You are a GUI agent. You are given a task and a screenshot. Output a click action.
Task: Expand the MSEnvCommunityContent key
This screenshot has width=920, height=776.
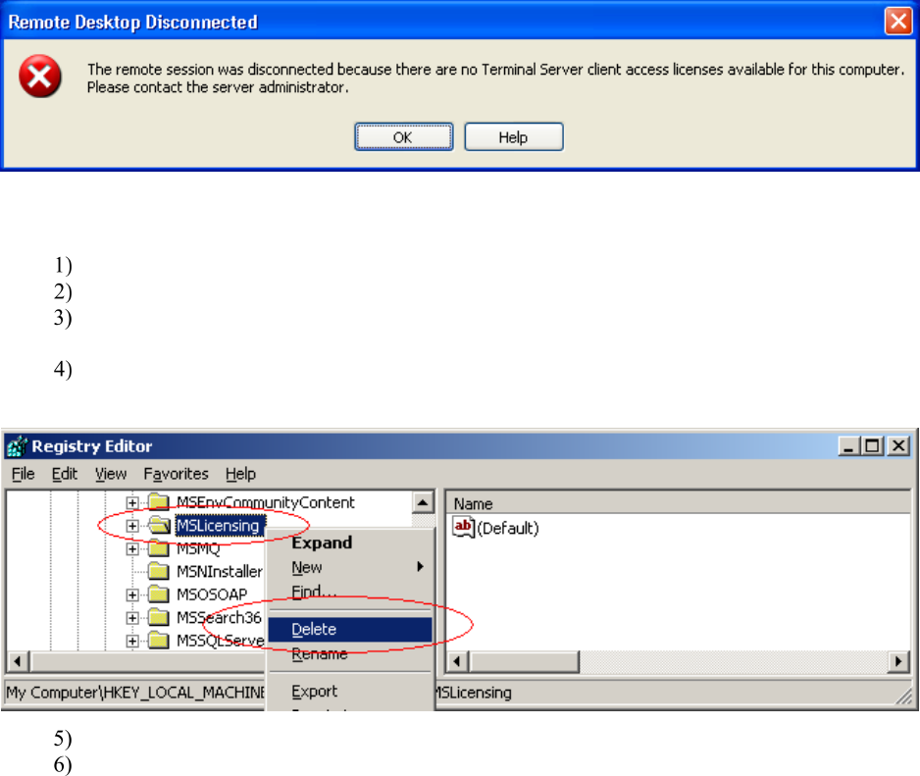tap(132, 503)
